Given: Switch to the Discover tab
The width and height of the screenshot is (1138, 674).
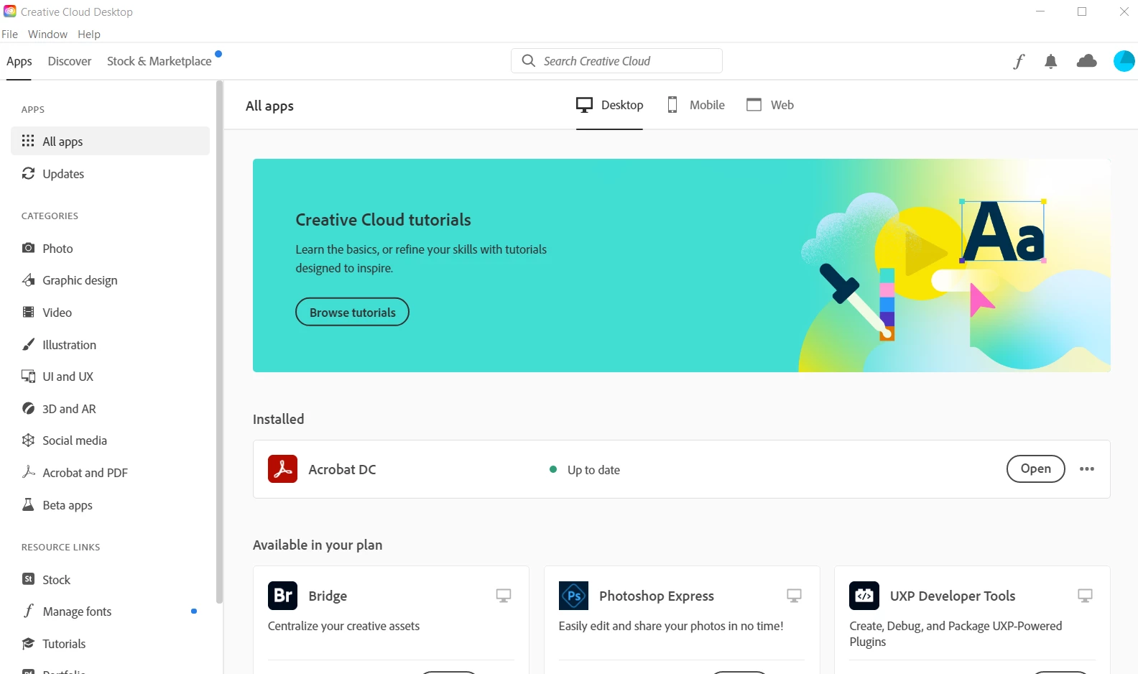Looking at the screenshot, I should click(x=70, y=61).
